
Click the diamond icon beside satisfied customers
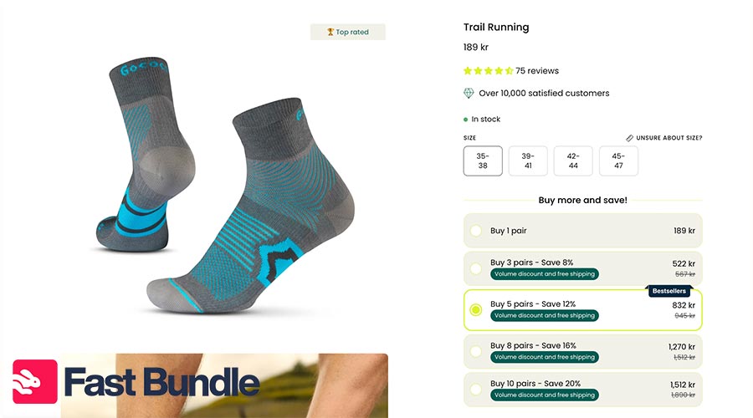pos(469,93)
